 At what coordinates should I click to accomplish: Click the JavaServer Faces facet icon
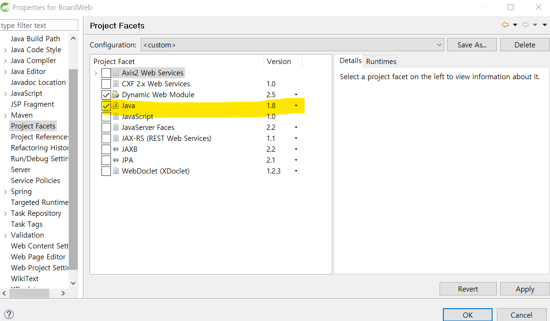(x=116, y=128)
